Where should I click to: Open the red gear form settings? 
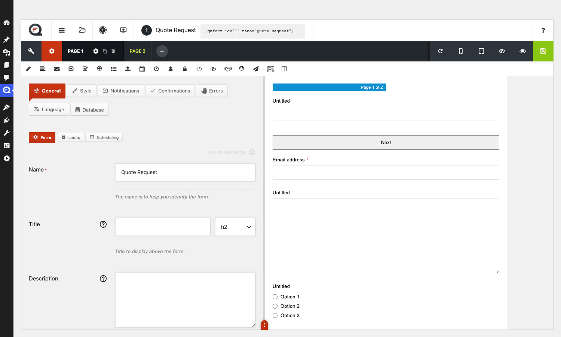(x=52, y=51)
